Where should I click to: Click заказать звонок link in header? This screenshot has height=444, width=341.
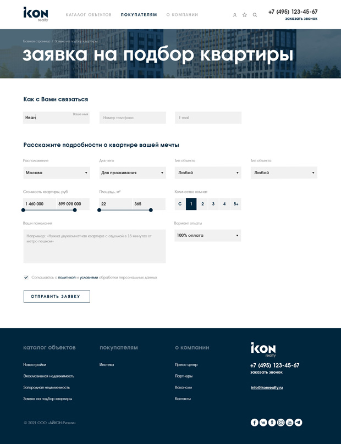pos(301,19)
